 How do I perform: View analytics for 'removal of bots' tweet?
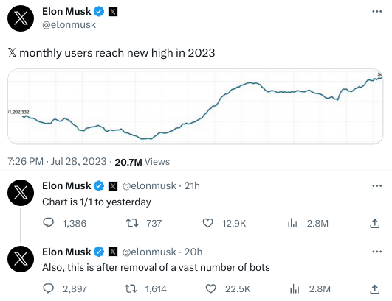pos(295,289)
